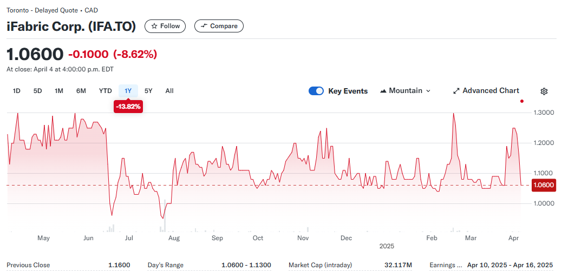Follow iFabric Corp. stock
Viewport: 562px width, 271px height.
point(165,26)
